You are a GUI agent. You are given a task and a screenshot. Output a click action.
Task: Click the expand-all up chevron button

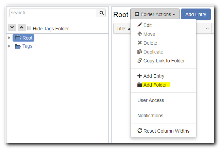click(x=21, y=28)
